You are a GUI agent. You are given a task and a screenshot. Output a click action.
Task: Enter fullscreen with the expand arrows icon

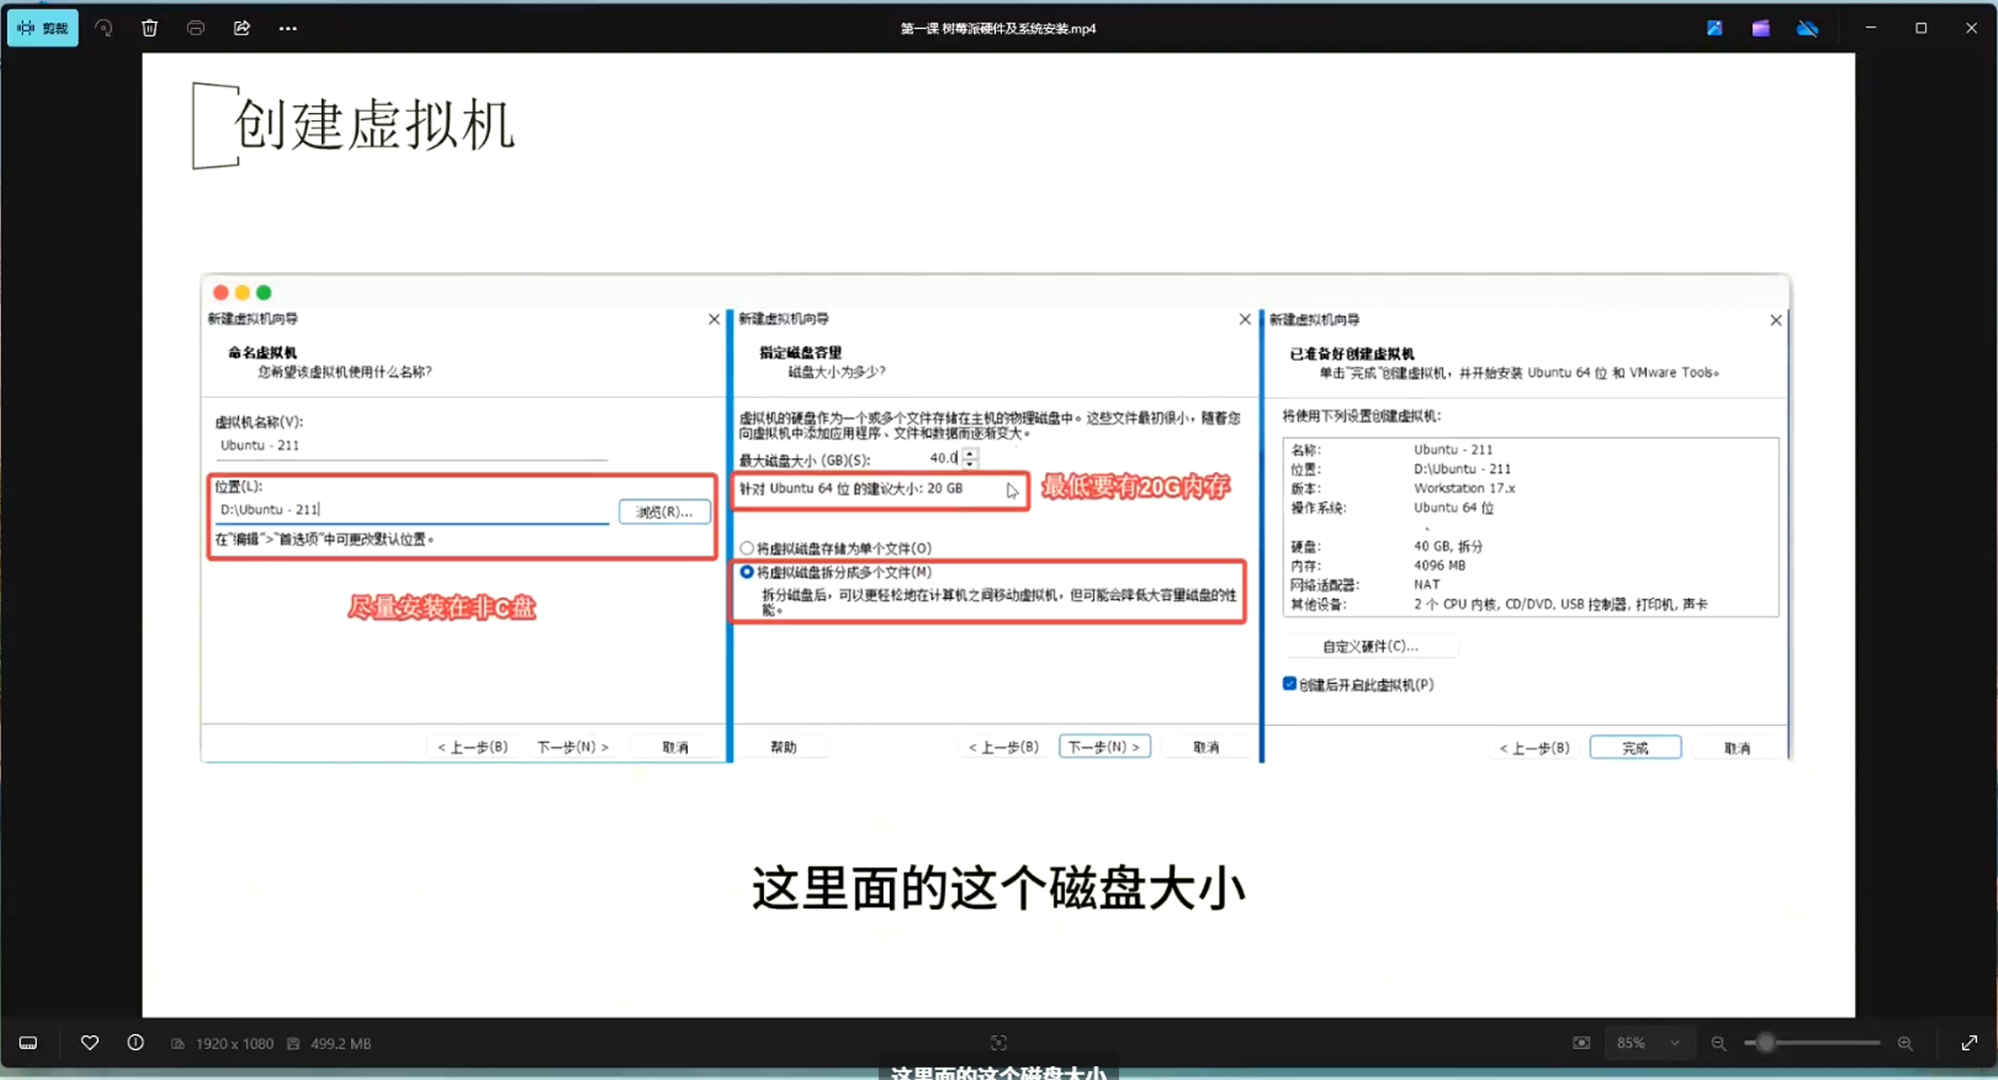pyautogui.click(x=1969, y=1043)
